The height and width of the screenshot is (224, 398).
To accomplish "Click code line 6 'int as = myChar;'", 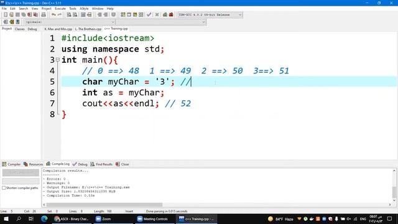I will pos(123,93).
